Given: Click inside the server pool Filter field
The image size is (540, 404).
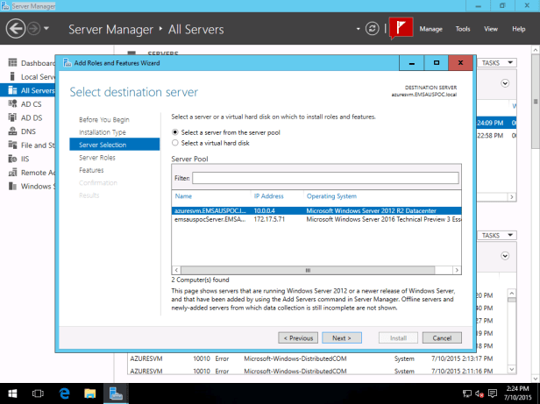Looking at the screenshot, I should point(324,178).
